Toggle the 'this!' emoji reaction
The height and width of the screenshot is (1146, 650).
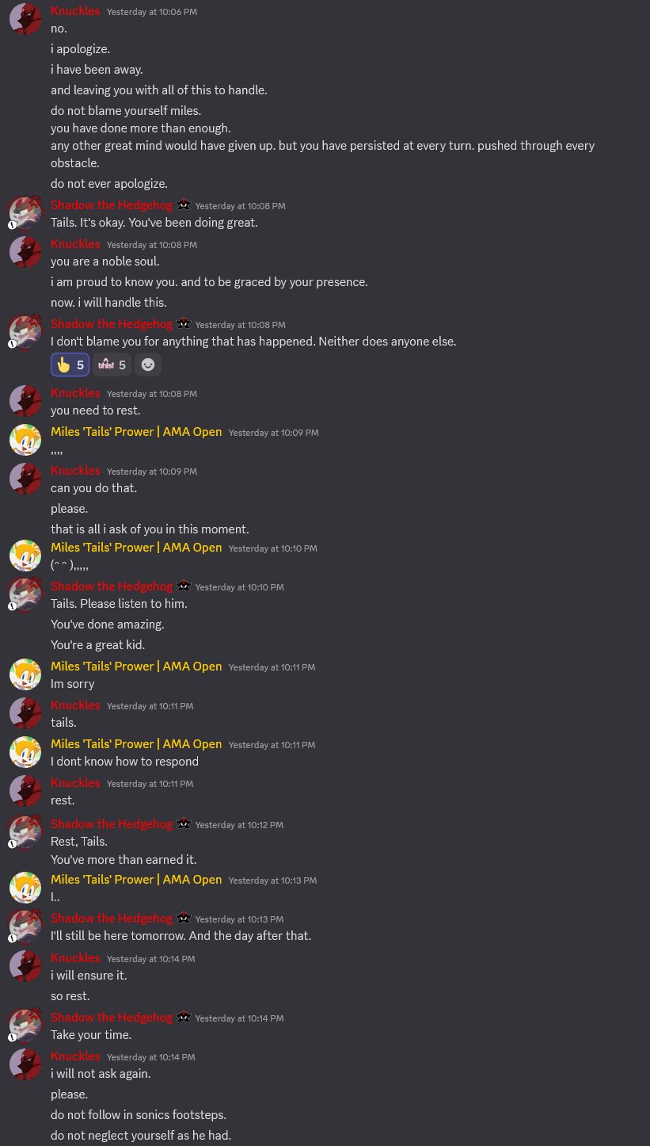pyautogui.click(x=112, y=365)
